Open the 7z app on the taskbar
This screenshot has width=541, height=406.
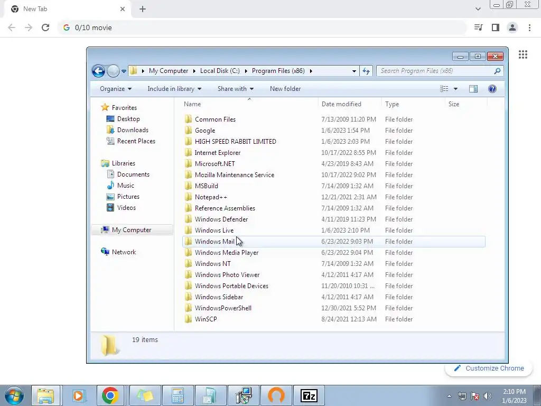[309, 395]
